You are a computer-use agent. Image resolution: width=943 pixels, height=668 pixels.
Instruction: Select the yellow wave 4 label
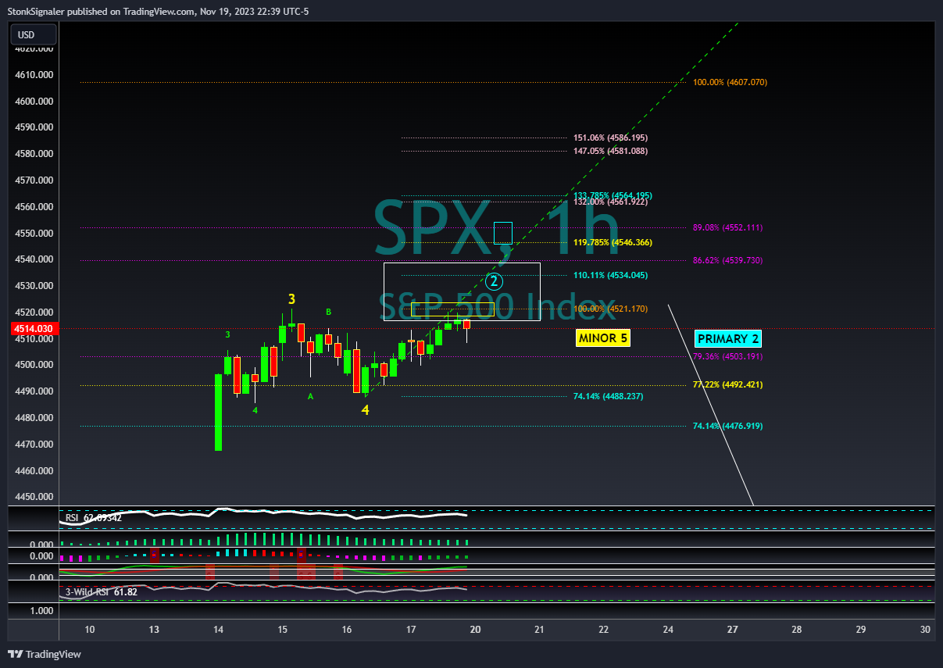[365, 410]
